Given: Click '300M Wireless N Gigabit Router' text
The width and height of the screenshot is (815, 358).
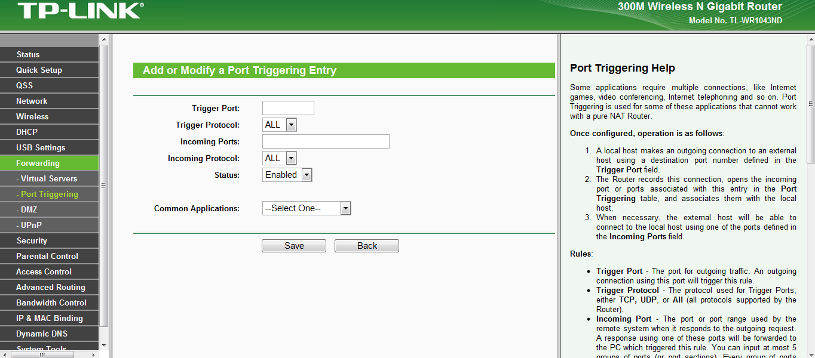Looking at the screenshot, I should click(700, 7).
